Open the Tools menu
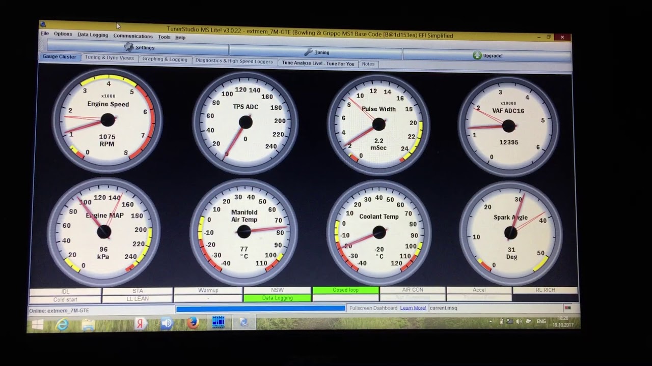 coord(164,37)
